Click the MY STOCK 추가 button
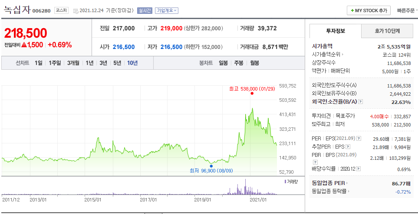Screen dimensions: 418x214 (369, 11)
